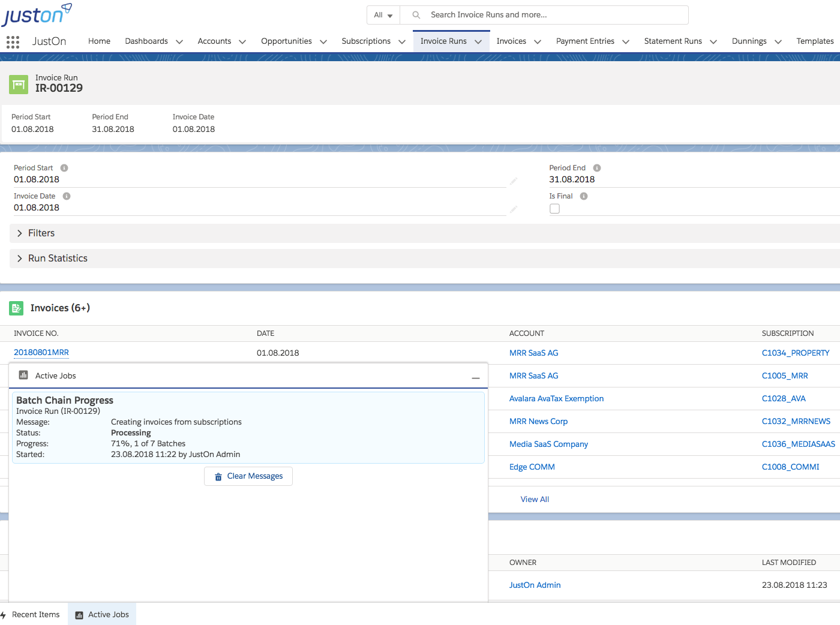
Task: Open the Dashboards tab
Action: 146,41
